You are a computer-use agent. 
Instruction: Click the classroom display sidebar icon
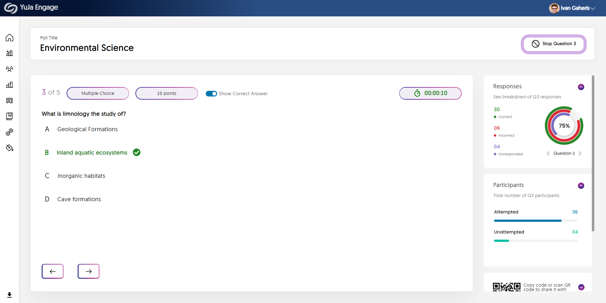pos(9,101)
